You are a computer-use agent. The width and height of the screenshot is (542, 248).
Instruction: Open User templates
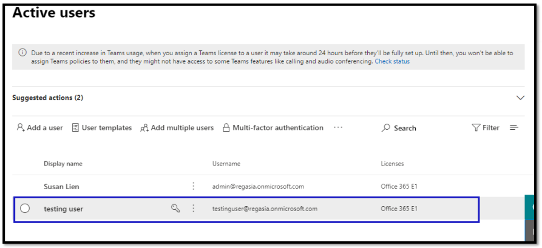pyautogui.click(x=101, y=128)
